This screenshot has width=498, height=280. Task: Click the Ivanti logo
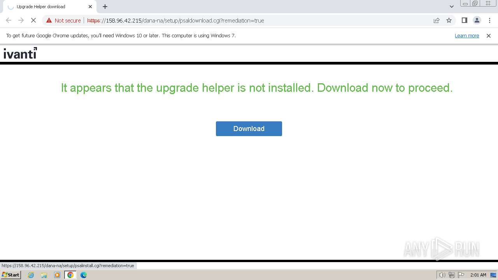(x=20, y=53)
